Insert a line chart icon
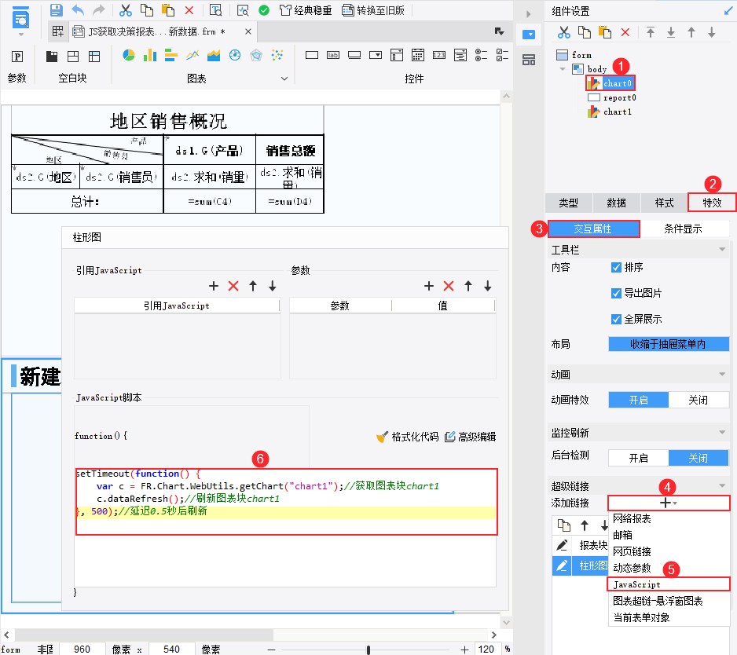The height and width of the screenshot is (655, 737). (192, 56)
